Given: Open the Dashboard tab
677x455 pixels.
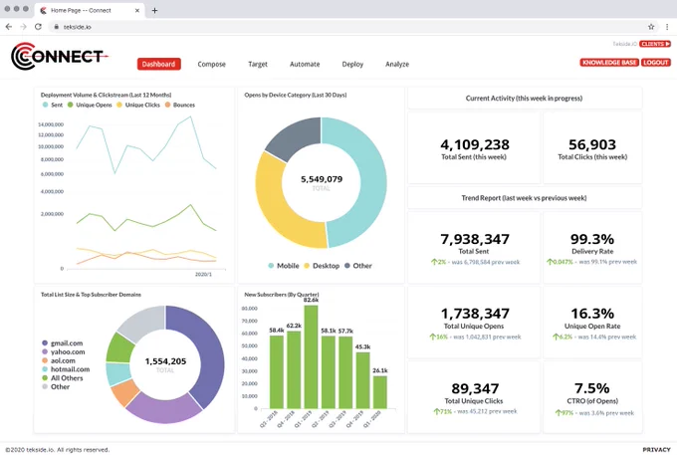Looking at the screenshot, I should tap(159, 64).
